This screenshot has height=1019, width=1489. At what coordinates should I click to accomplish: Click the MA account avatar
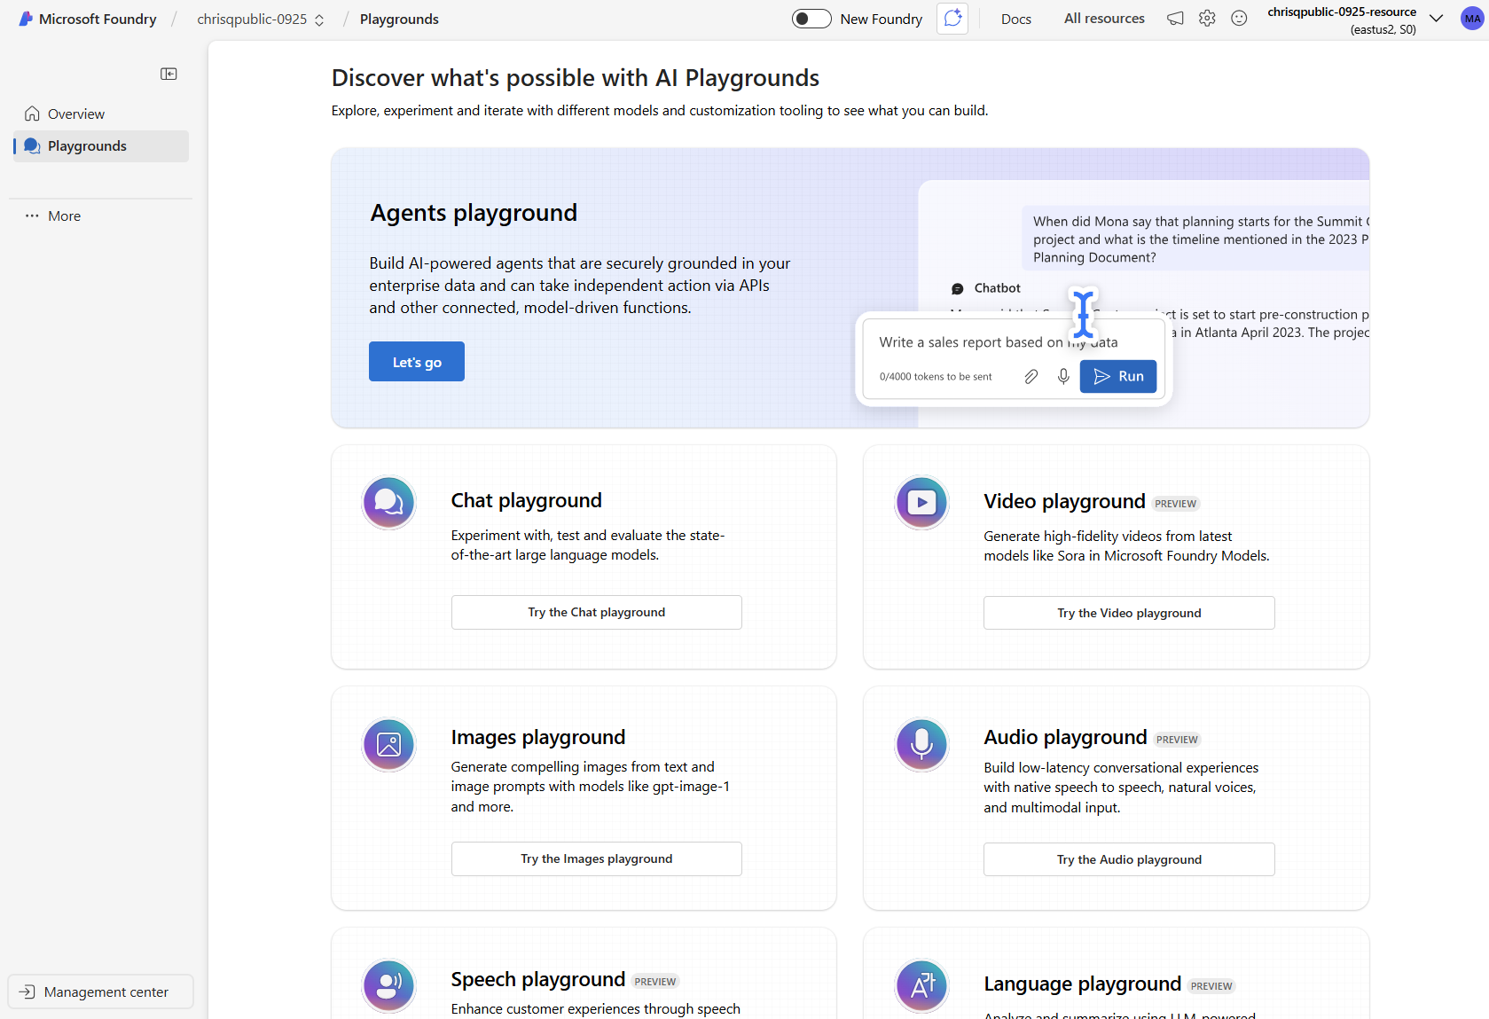[1472, 19]
